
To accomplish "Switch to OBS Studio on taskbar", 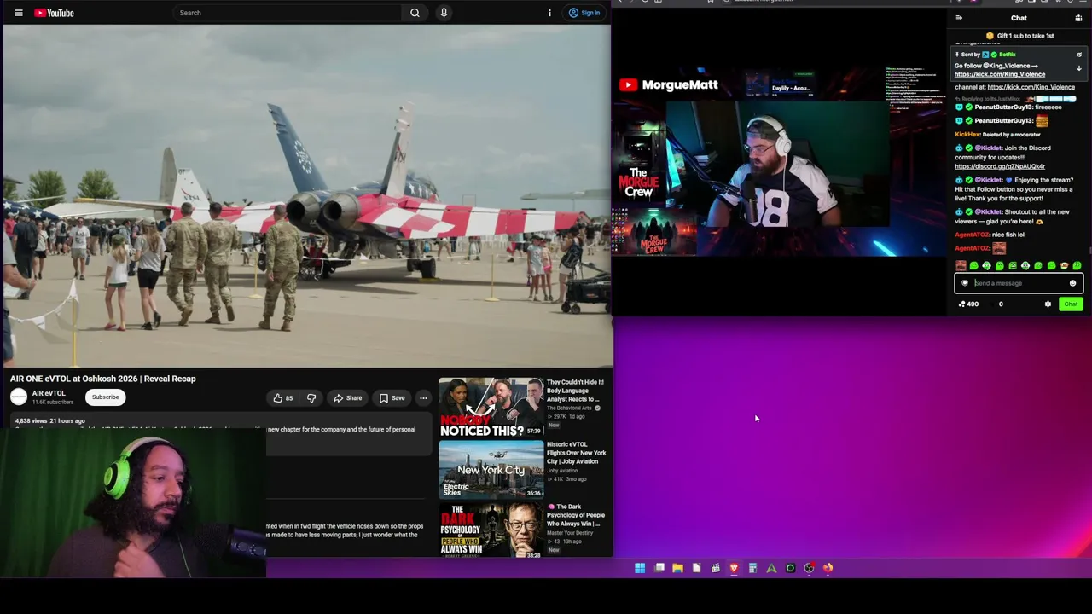I will (809, 568).
